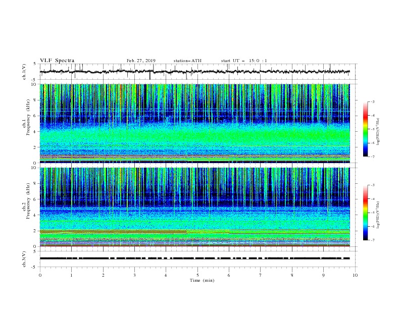Click the "VLF Spectra" plot title

point(57,61)
